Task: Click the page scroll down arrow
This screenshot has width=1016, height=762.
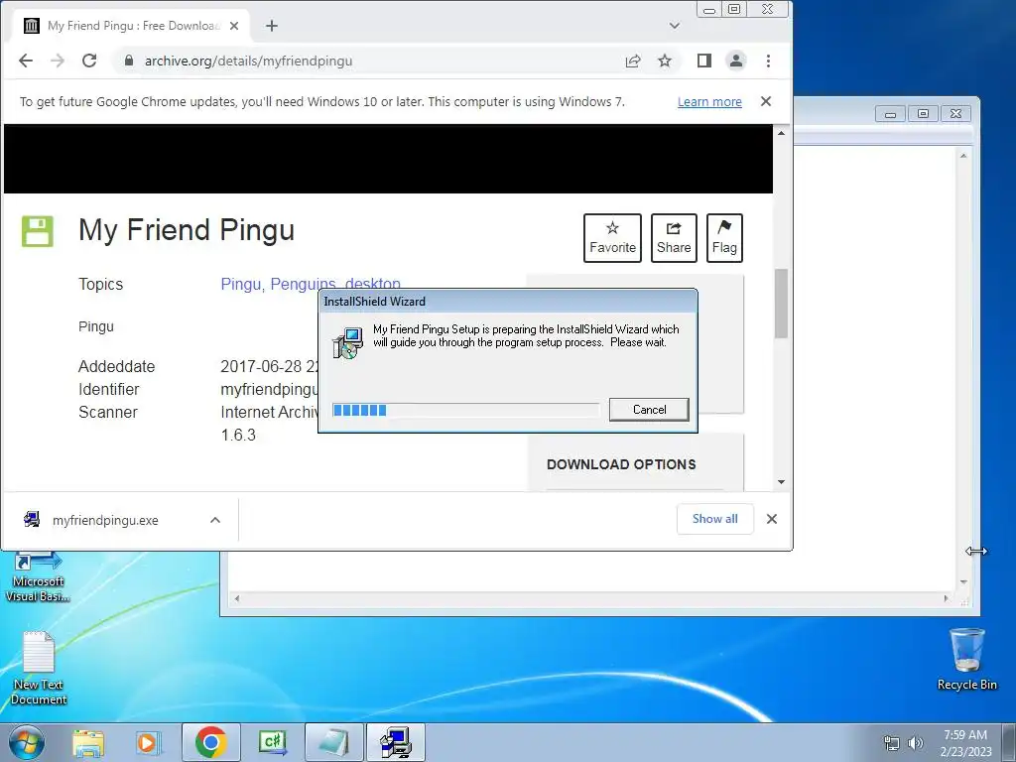Action: pyautogui.click(x=782, y=482)
